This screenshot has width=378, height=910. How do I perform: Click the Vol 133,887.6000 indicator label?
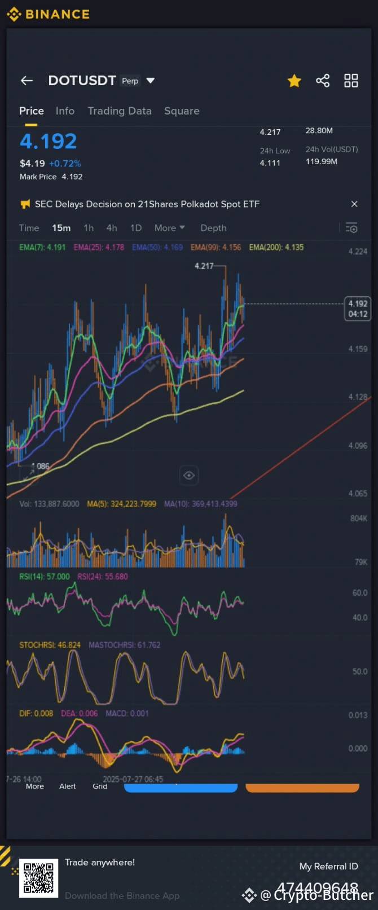click(49, 504)
